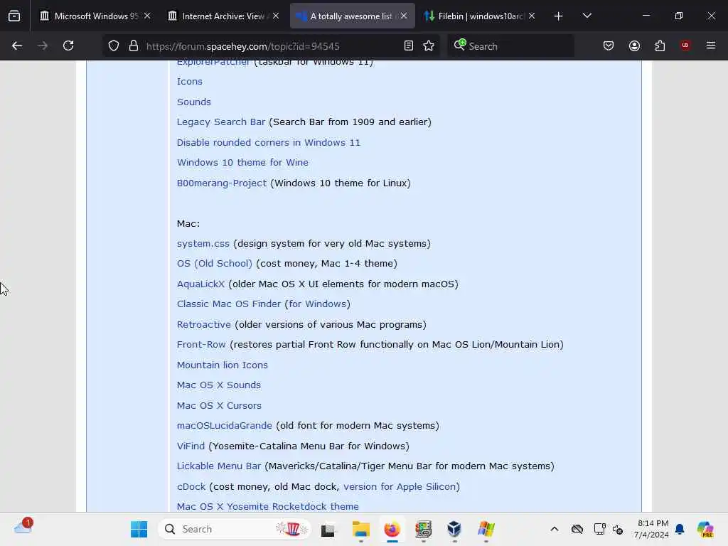728x546 pixels.
Task: Click the taskbar Search box
Action: coord(235,529)
